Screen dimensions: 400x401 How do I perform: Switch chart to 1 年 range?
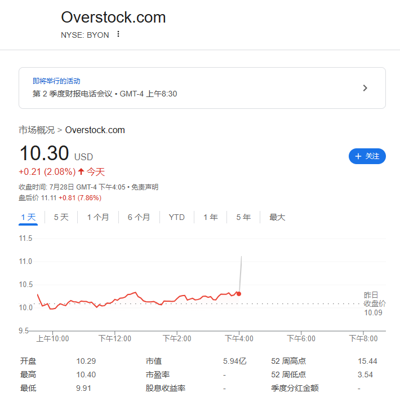pyautogui.click(x=211, y=217)
